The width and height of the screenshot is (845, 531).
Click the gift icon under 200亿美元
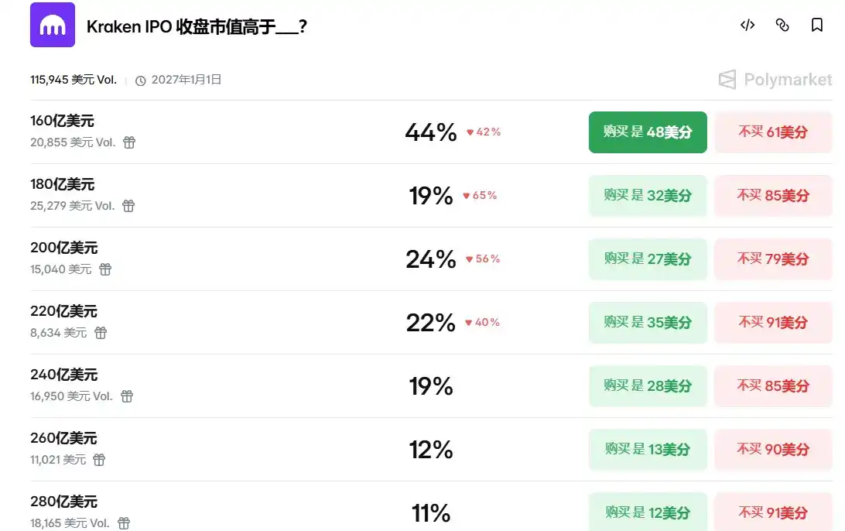pos(105,269)
